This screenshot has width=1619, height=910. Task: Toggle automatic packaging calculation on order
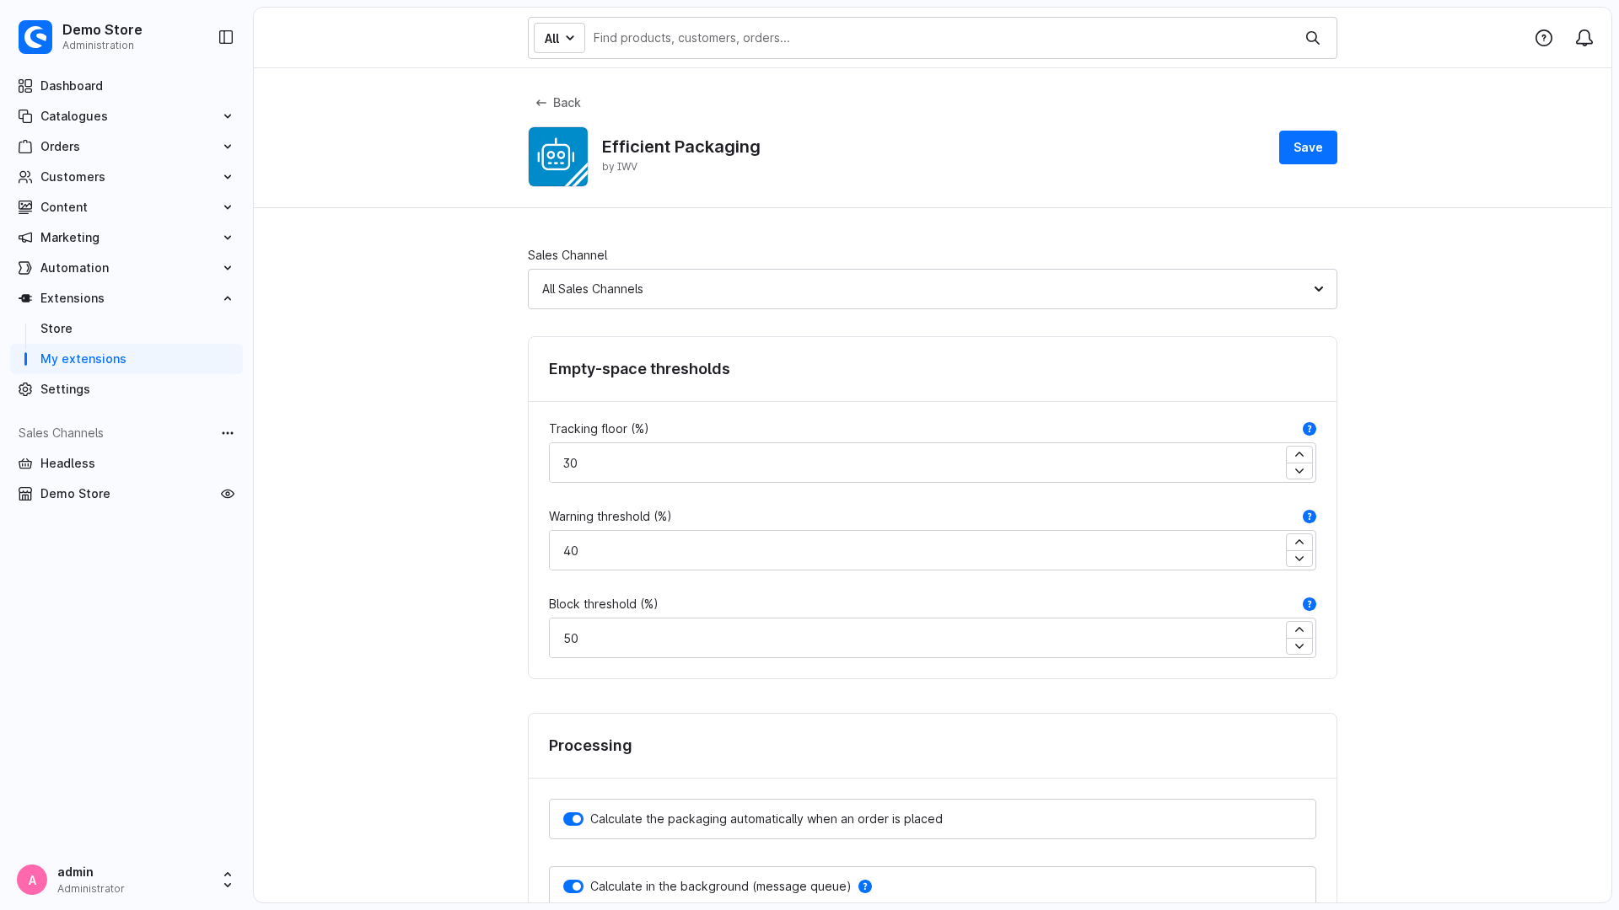point(573,819)
